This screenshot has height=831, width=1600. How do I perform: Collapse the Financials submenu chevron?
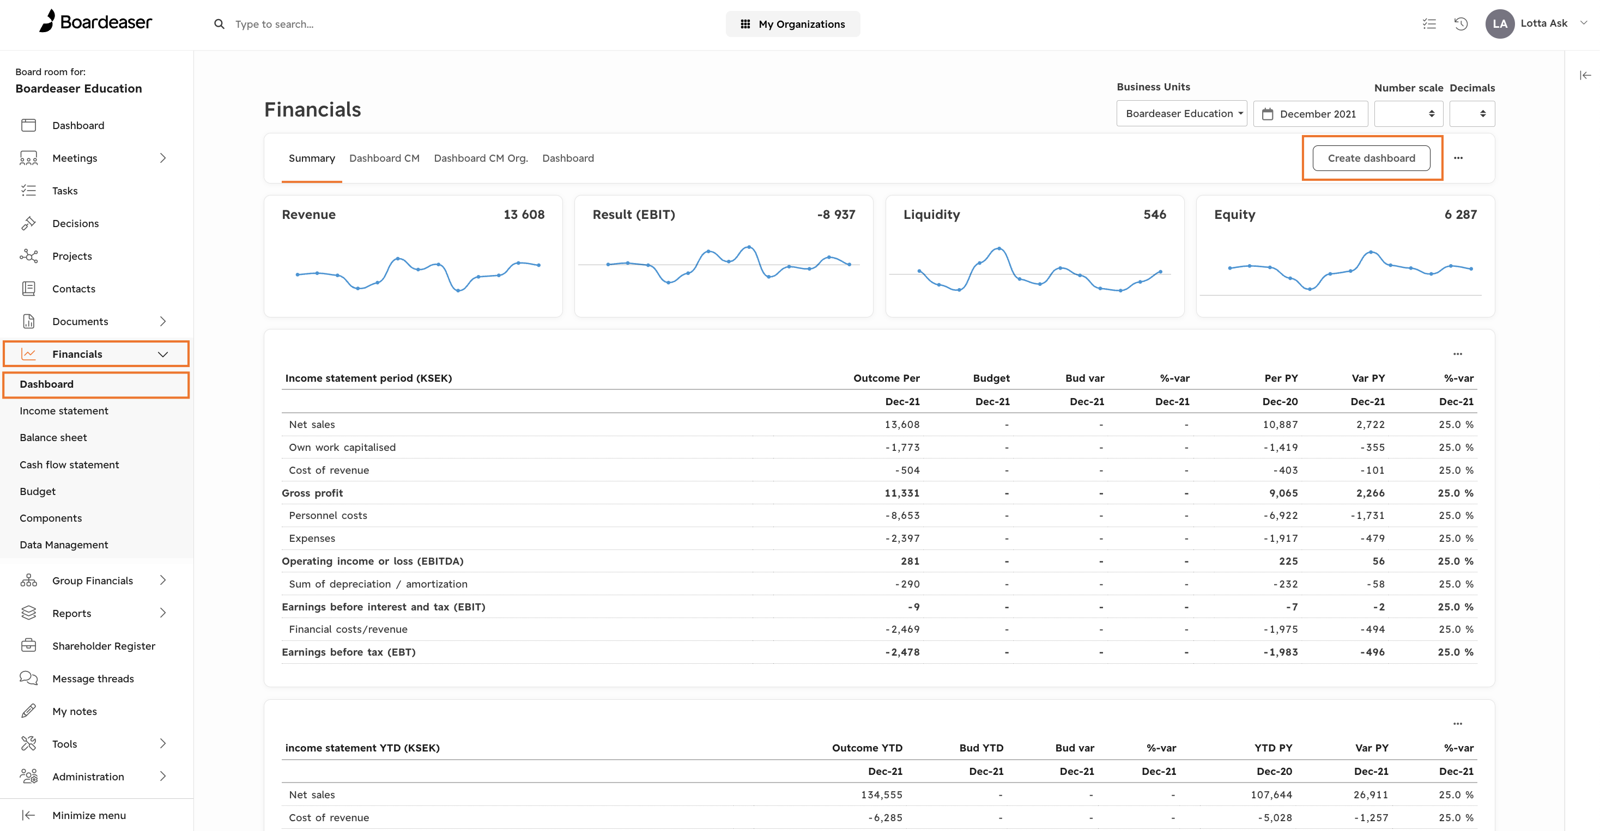(163, 355)
